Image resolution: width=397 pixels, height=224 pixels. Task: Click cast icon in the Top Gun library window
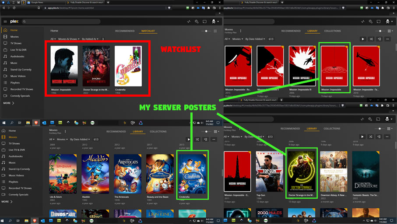click(x=378, y=119)
